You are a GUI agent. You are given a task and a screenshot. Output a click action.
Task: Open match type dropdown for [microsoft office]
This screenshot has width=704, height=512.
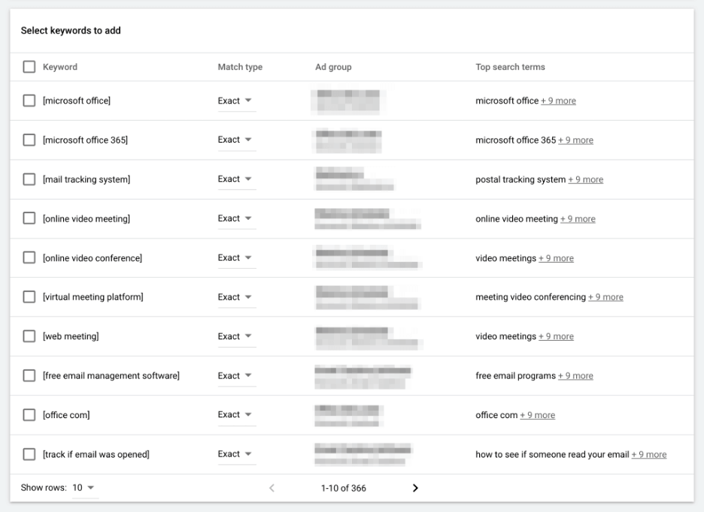click(237, 101)
